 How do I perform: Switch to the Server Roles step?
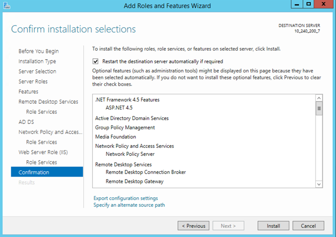coord(33,81)
